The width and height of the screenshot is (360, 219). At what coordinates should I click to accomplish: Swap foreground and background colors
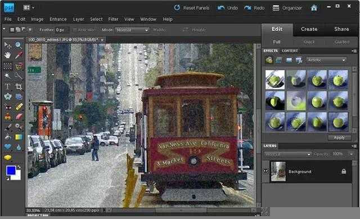click(19, 167)
